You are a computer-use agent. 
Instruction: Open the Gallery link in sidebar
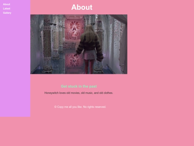[7, 13]
